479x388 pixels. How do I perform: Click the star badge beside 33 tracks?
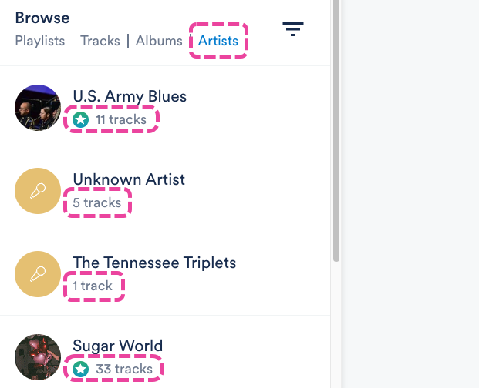point(81,370)
